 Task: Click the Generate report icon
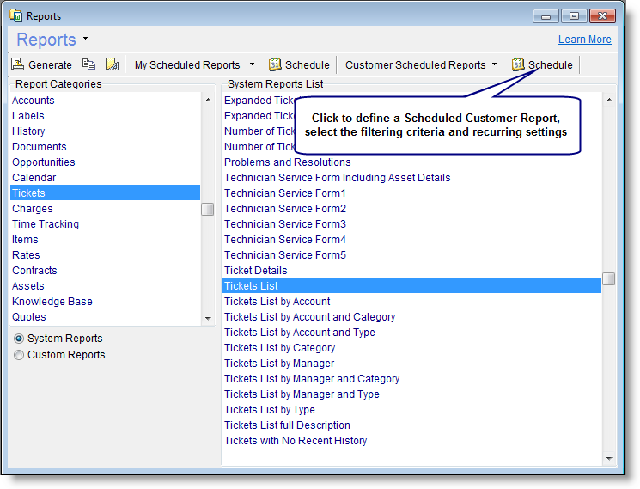[18, 64]
